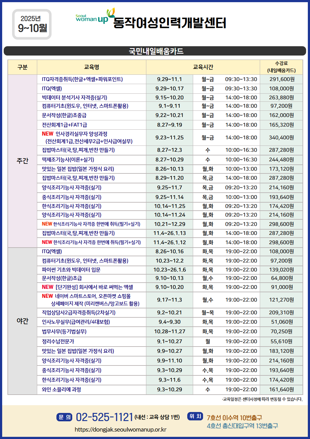Click the date range 9.17~11.3
Screen dimensions: 310x439
170,300
